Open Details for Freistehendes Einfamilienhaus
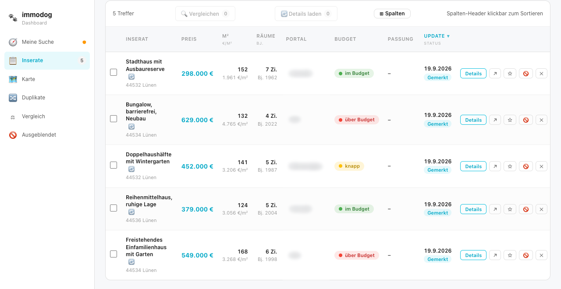Viewport: 561px width, 289px height. tap(473, 255)
